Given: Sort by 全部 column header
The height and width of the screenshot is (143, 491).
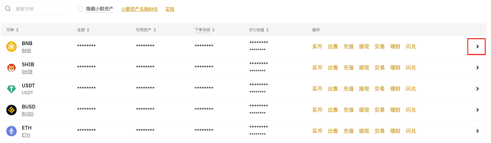Looking at the screenshot, I should click(83, 30).
